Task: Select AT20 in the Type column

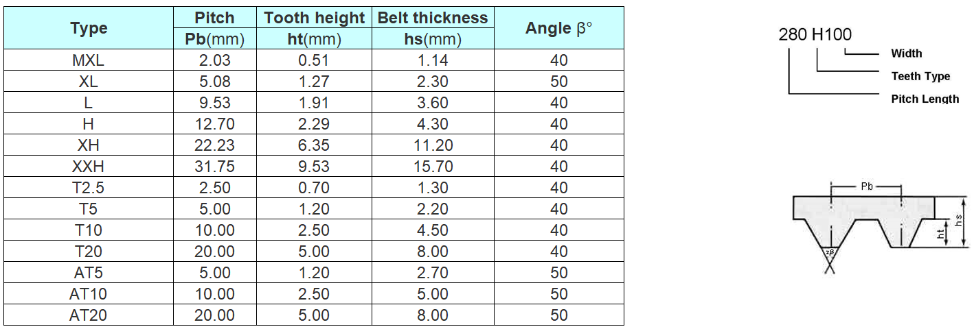Action: pos(89,315)
